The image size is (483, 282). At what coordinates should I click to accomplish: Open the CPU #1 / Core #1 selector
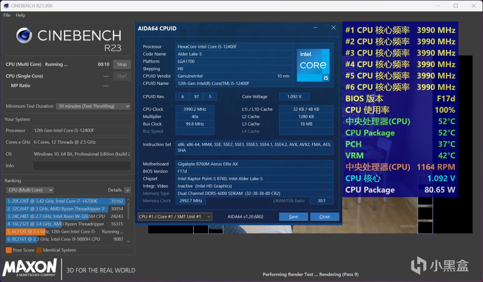[x=175, y=217]
